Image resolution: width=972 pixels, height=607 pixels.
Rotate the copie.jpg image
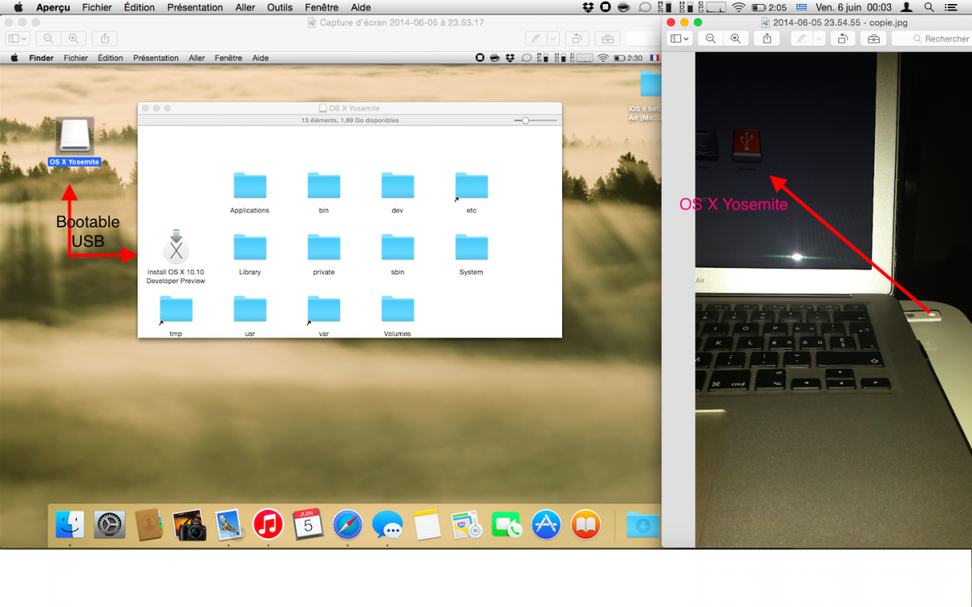tap(842, 39)
